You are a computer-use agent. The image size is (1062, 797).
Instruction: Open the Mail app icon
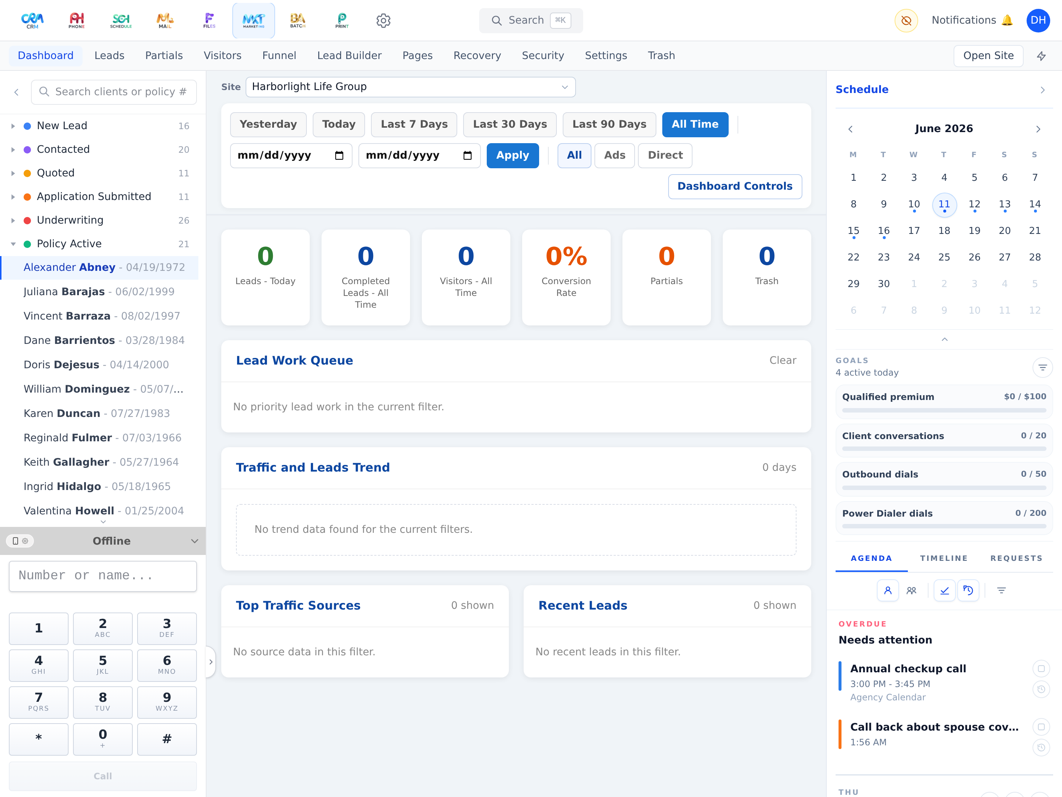tap(165, 21)
